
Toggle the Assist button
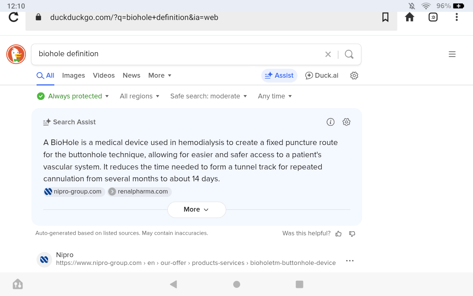click(279, 75)
